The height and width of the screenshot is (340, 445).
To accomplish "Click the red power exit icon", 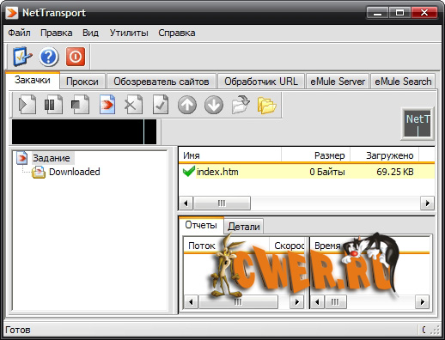I will coord(76,57).
